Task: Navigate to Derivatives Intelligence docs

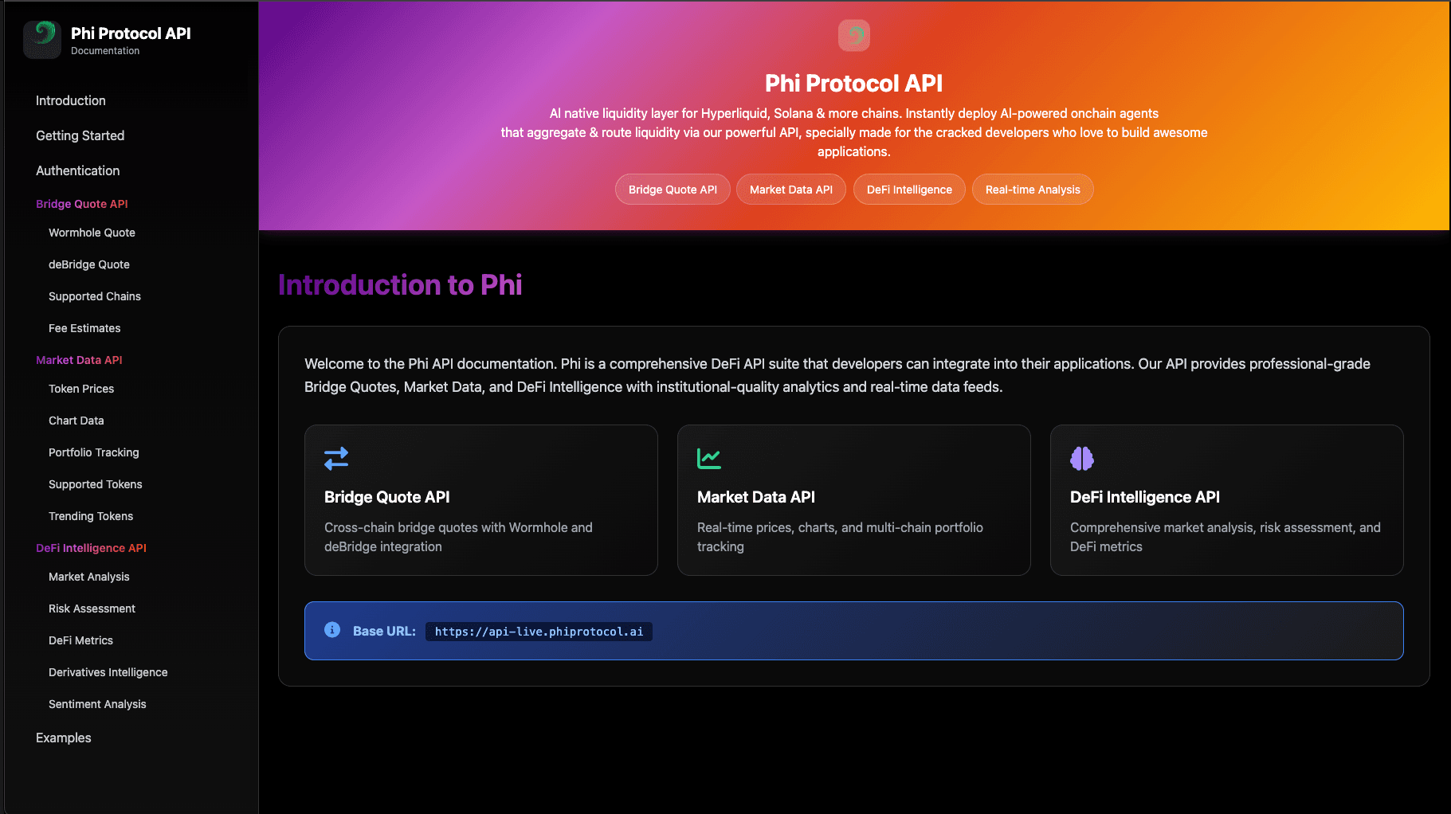Action: (108, 672)
